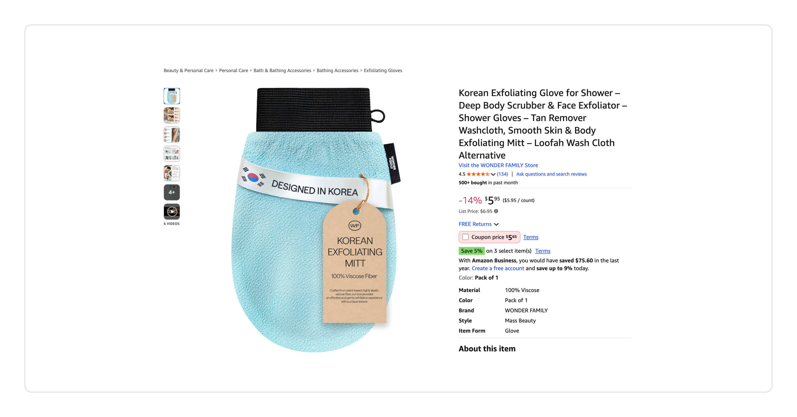The height and width of the screenshot is (417, 797).
Task: Select the fifth product image thumbnail
Action: tap(172, 173)
